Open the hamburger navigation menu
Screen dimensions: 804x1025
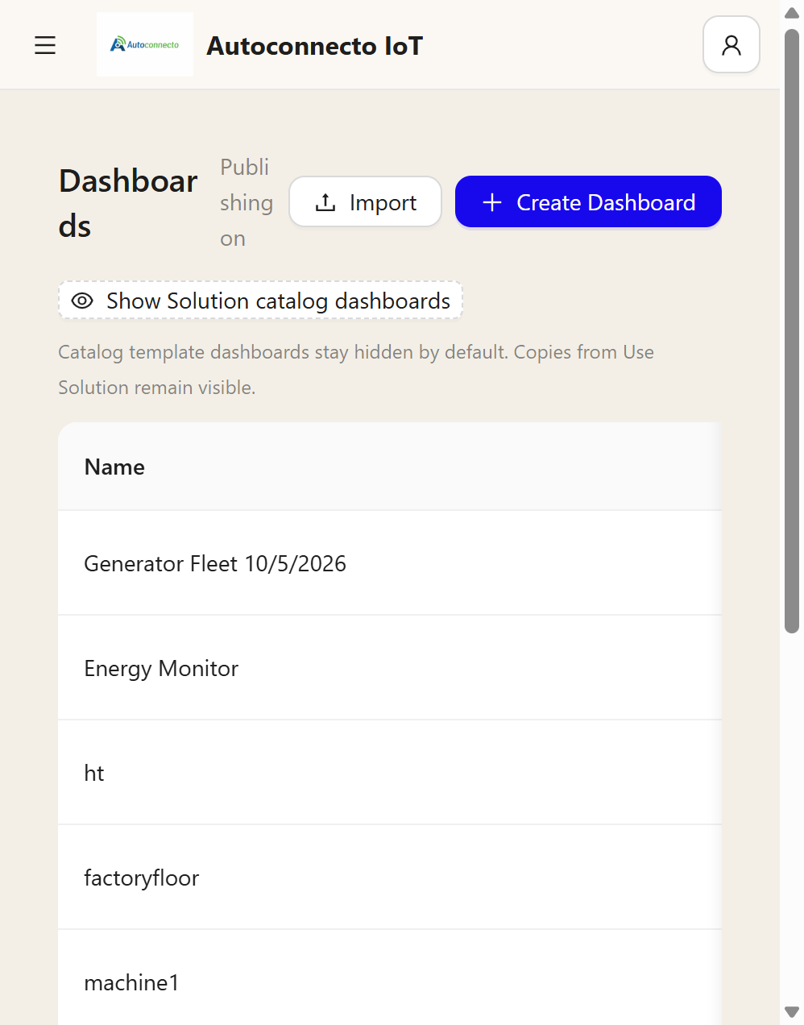click(45, 45)
